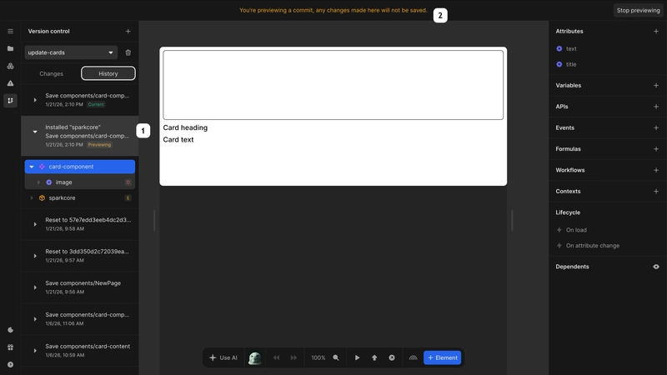The image size is (667, 375).
Task: Select the version control branch icon
Action: [x=10, y=101]
